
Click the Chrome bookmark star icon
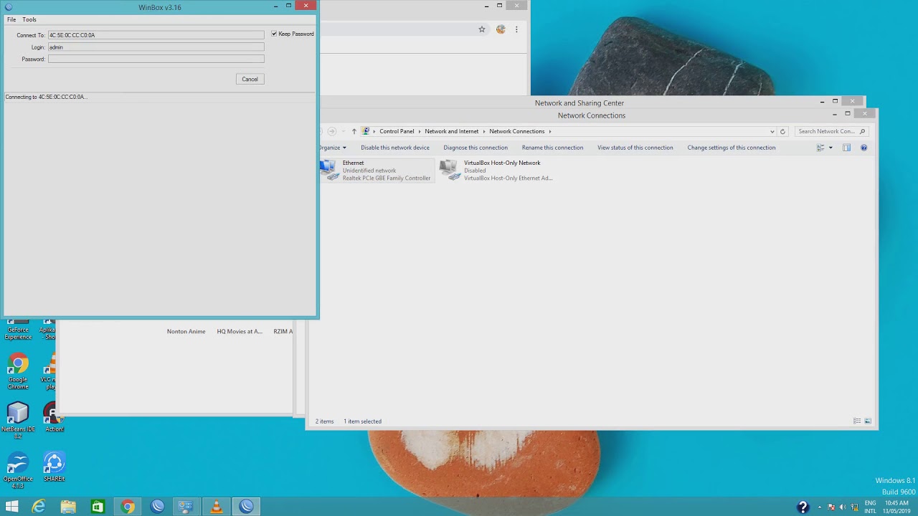482,29
